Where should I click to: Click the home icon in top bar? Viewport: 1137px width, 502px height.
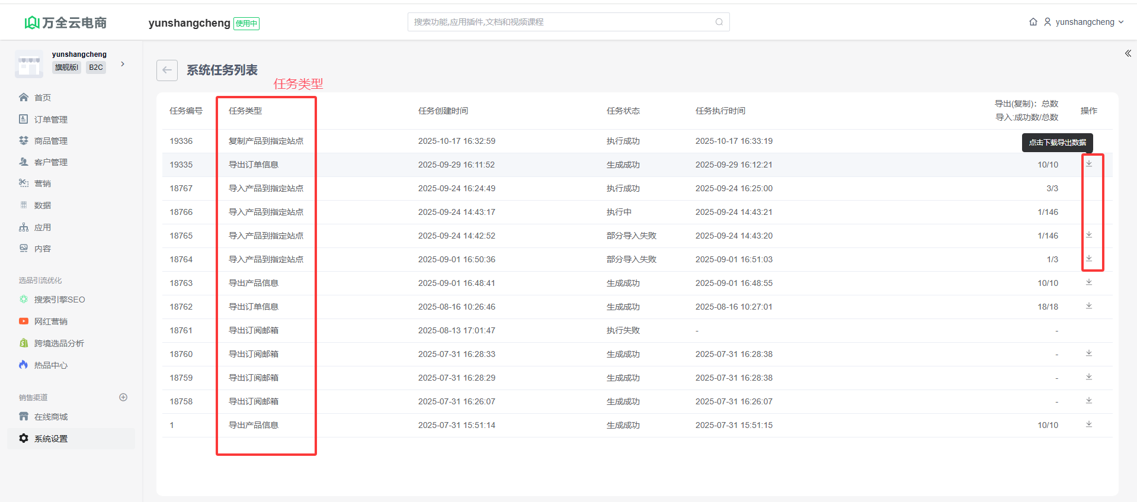[x=1033, y=22]
